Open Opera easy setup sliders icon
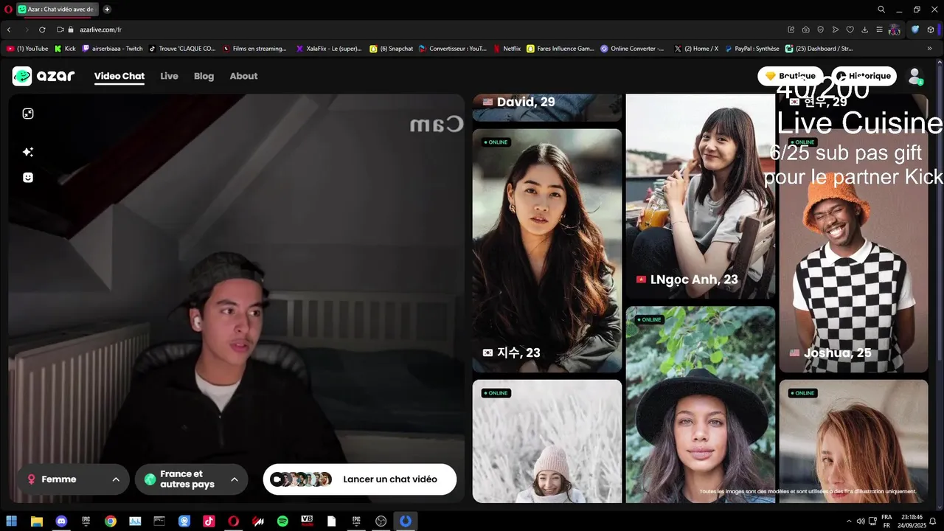 click(879, 29)
